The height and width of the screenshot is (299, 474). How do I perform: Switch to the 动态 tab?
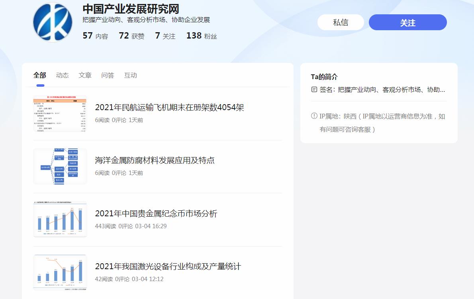(62, 75)
